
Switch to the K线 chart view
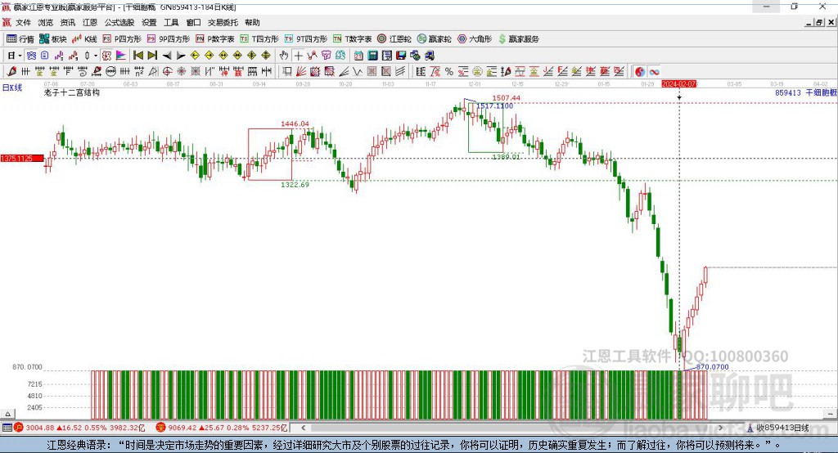click(x=84, y=39)
